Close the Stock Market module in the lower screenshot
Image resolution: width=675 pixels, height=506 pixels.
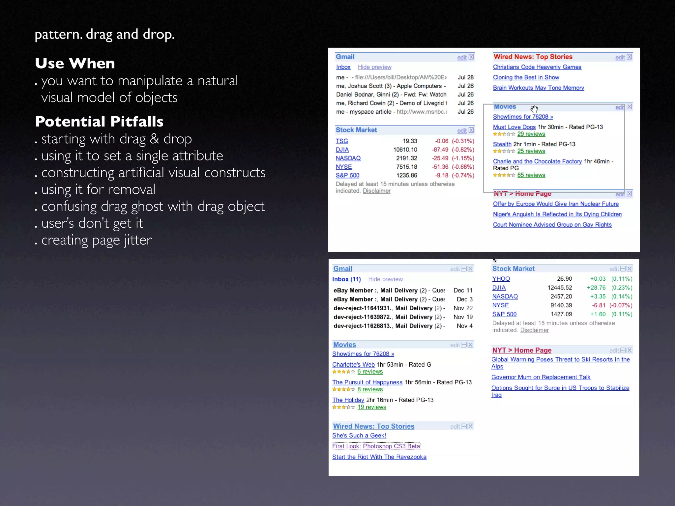point(630,269)
